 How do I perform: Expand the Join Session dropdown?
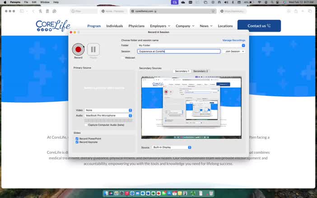click(234, 52)
